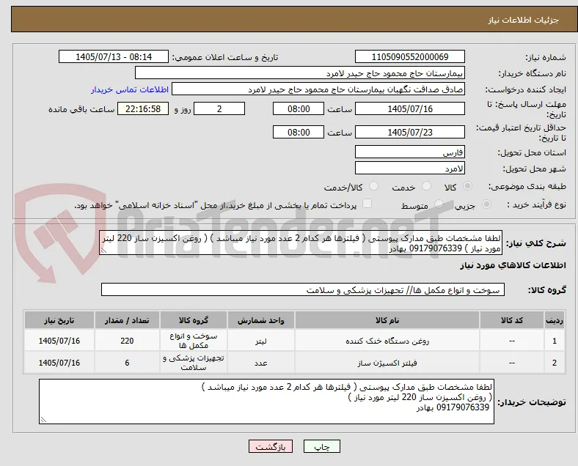Click the چاپ (print) button
Screen dimensions: 578x466
coord(321,446)
